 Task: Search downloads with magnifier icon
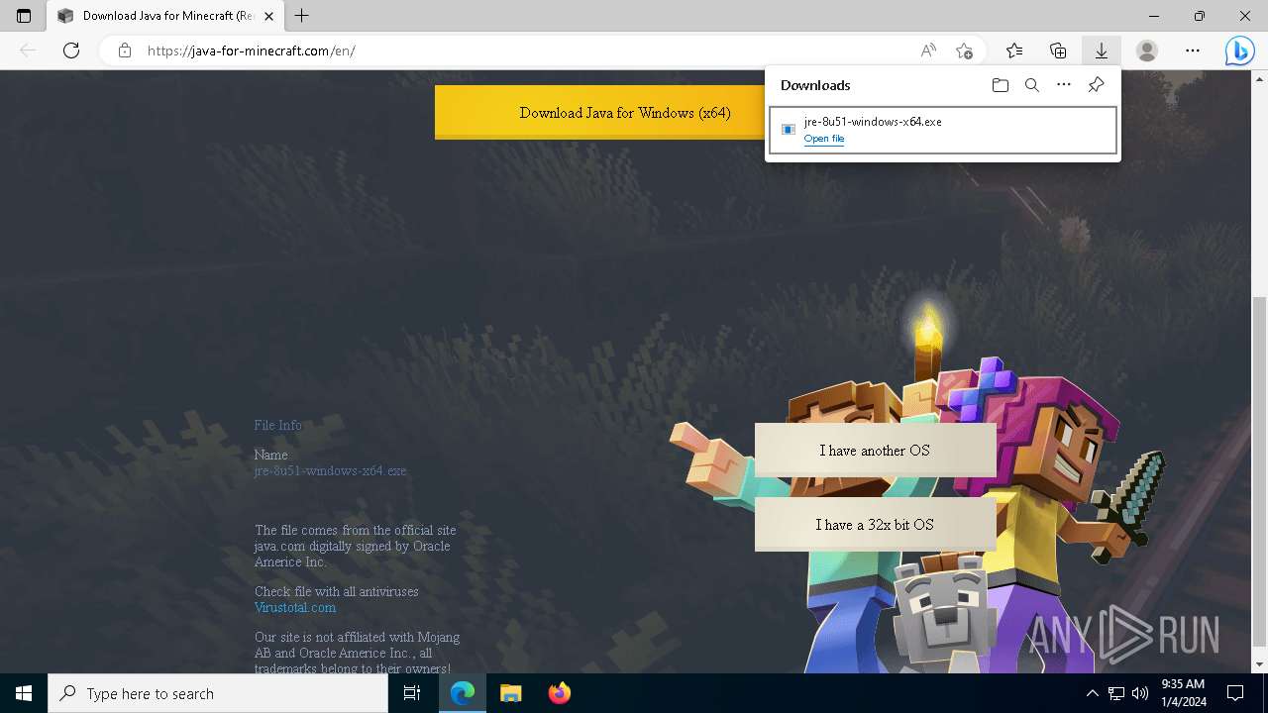coord(1031,85)
